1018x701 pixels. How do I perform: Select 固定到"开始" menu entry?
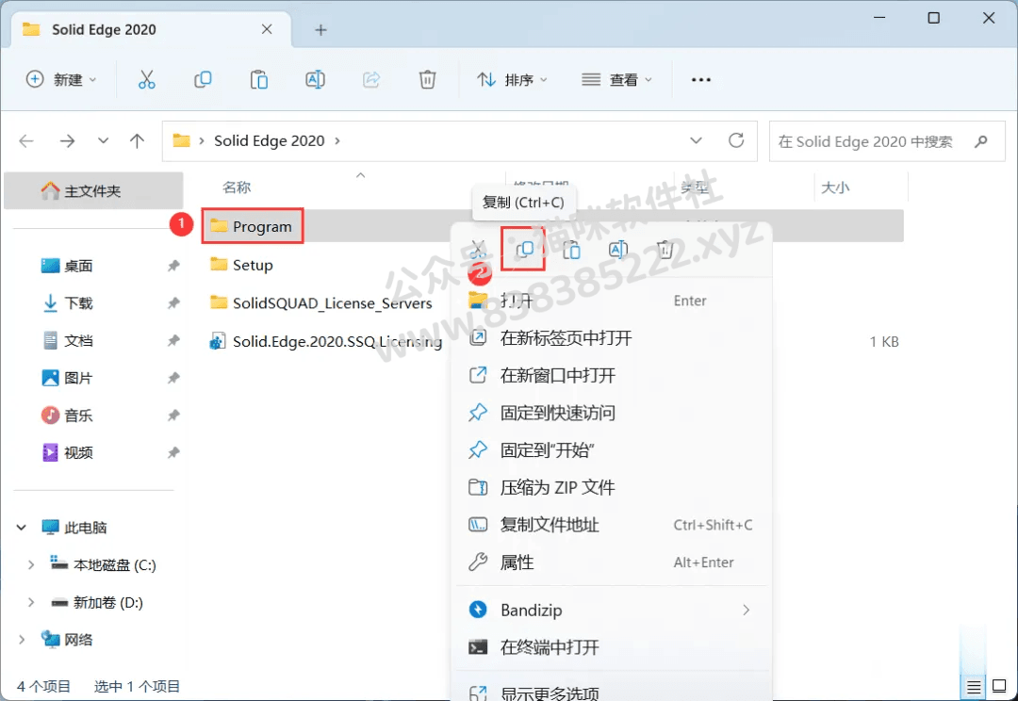[x=611, y=449]
